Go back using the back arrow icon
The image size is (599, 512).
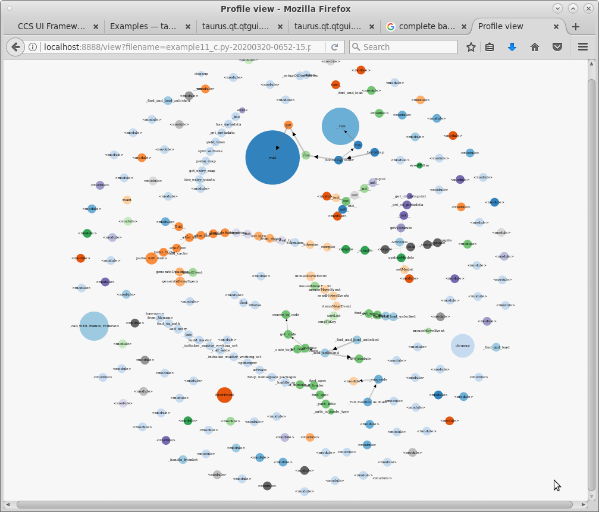click(15, 47)
